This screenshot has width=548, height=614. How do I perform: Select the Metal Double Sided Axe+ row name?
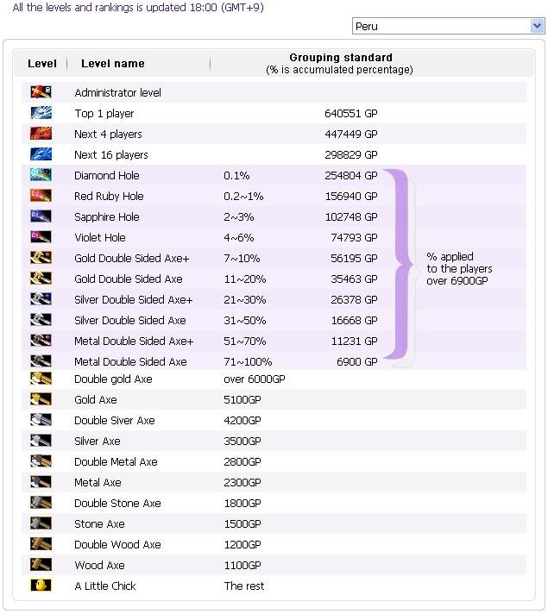point(134,341)
